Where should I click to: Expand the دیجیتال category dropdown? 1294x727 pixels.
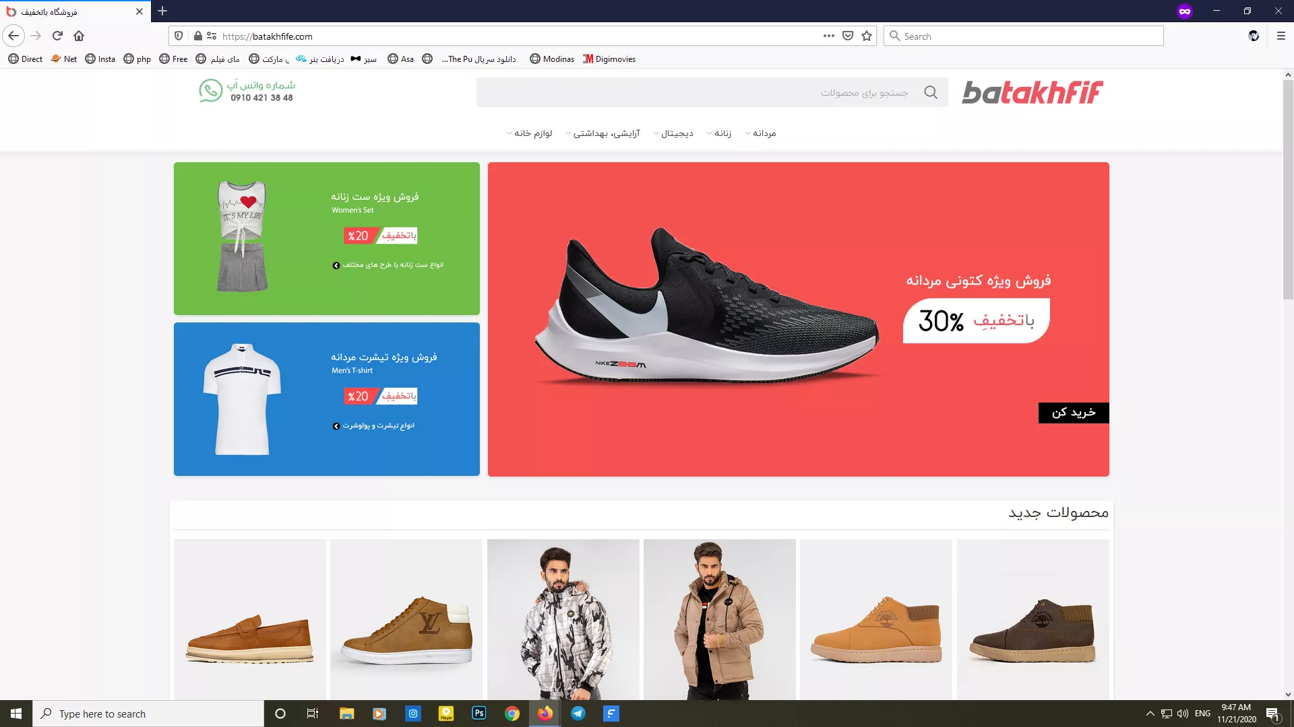point(677,133)
